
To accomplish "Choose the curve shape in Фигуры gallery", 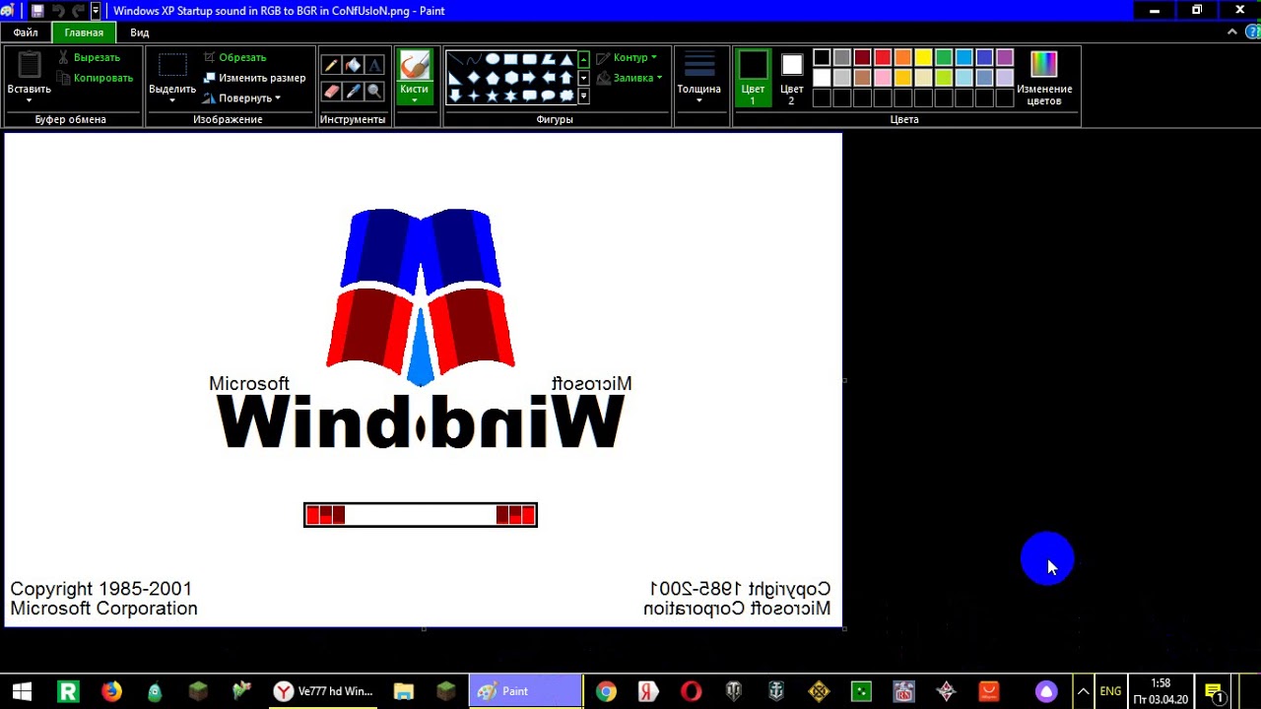I will (473, 59).
